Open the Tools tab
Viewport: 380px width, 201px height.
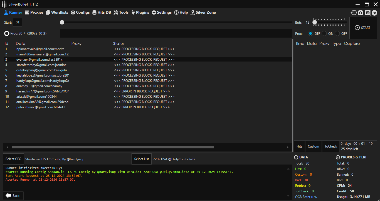coord(121,12)
